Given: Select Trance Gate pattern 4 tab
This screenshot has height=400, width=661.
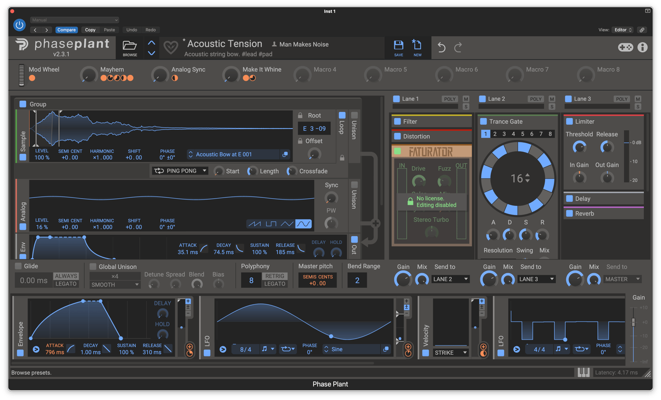Looking at the screenshot, I should [x=513, y=134].
